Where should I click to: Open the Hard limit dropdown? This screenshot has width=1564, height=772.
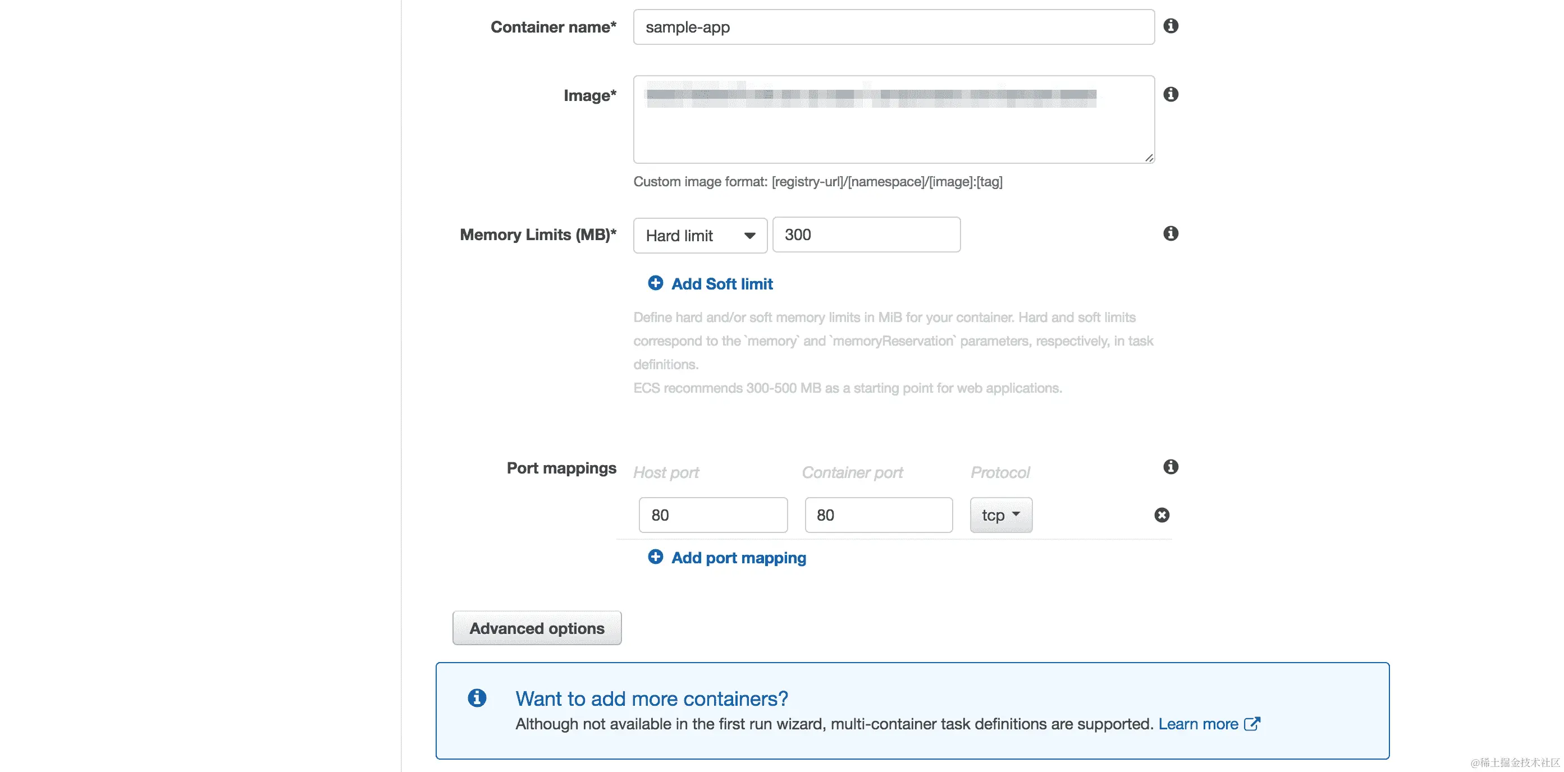tap(700, 236)
